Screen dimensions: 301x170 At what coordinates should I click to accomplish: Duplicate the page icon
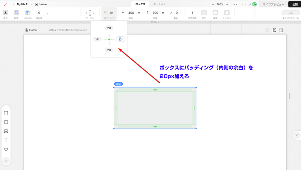click(275, 30)
